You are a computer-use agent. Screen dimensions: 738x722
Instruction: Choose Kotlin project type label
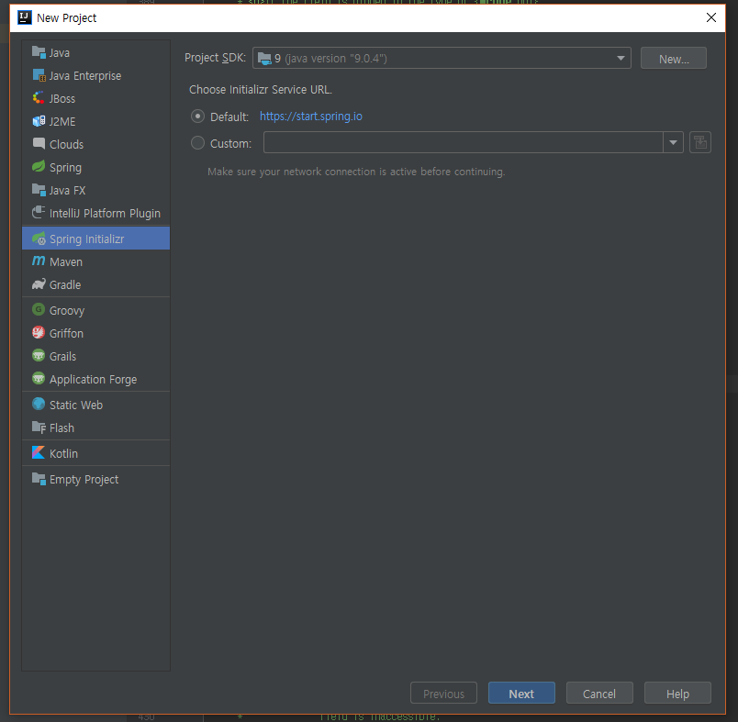point(63,453)
